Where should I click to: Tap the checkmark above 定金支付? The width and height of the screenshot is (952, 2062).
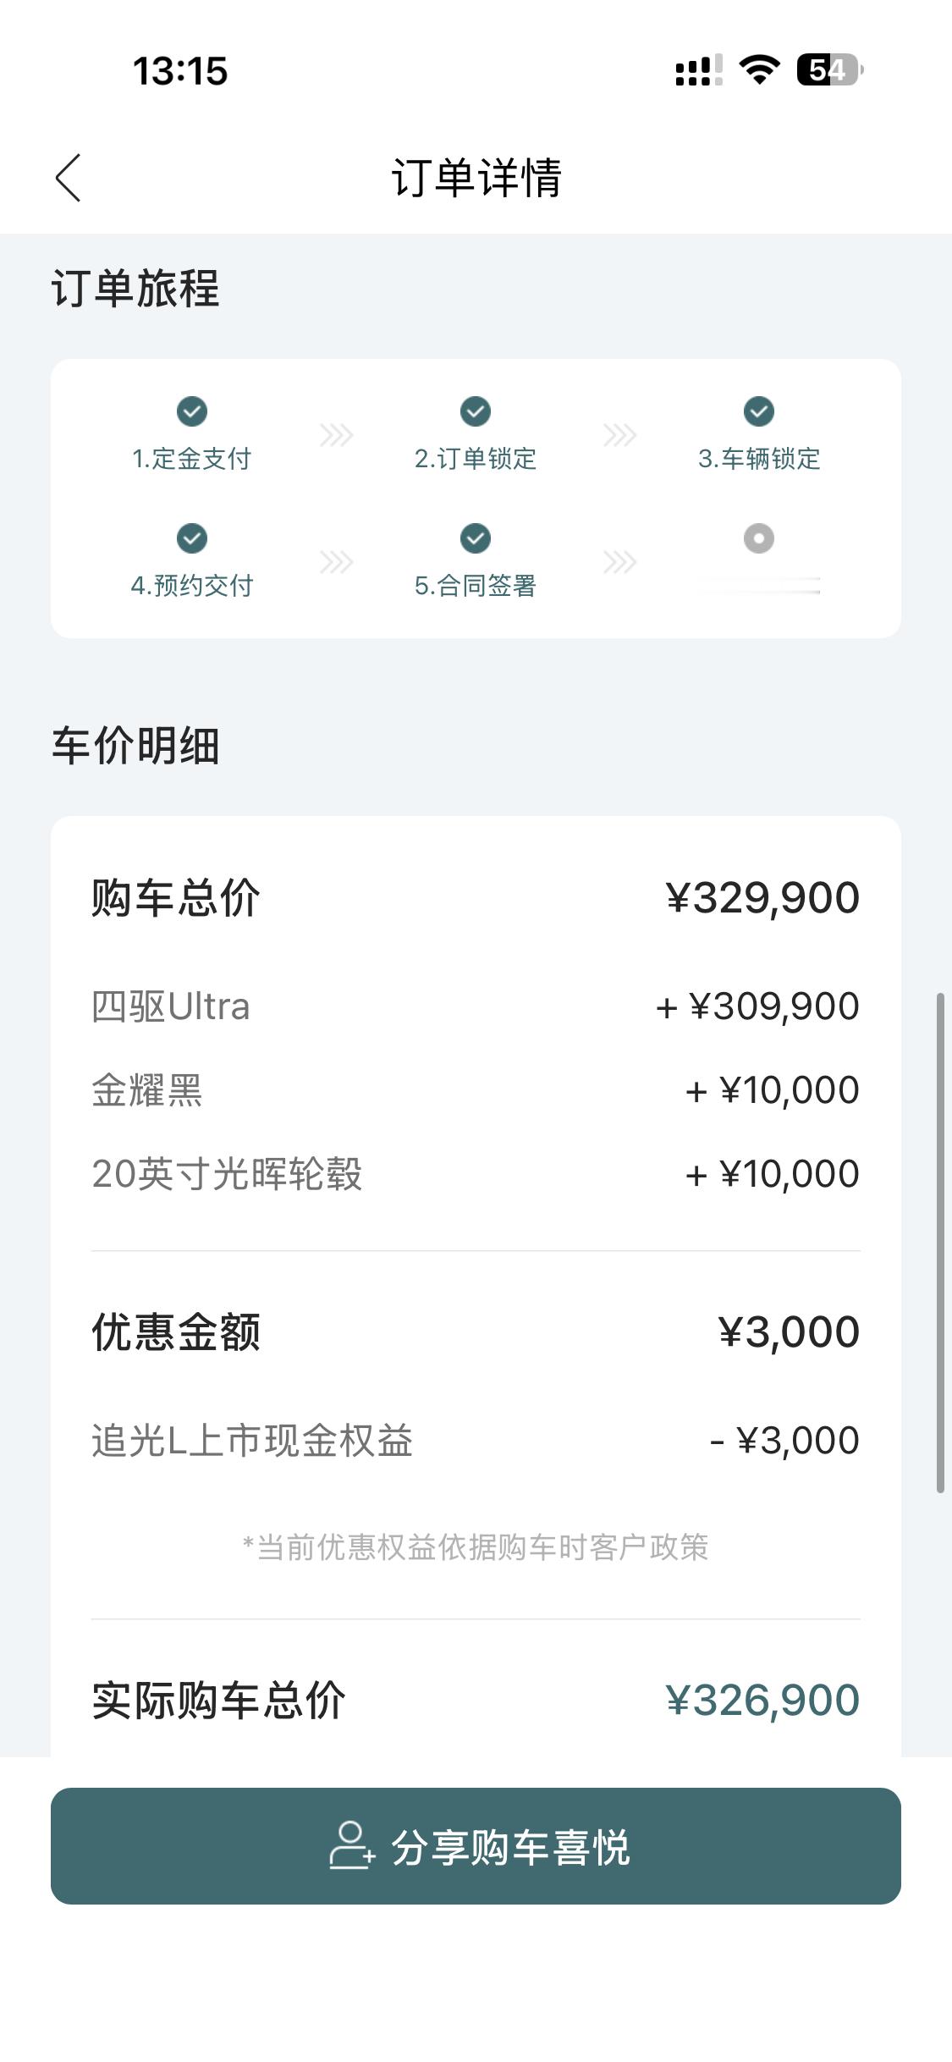(x=192, y=411)
